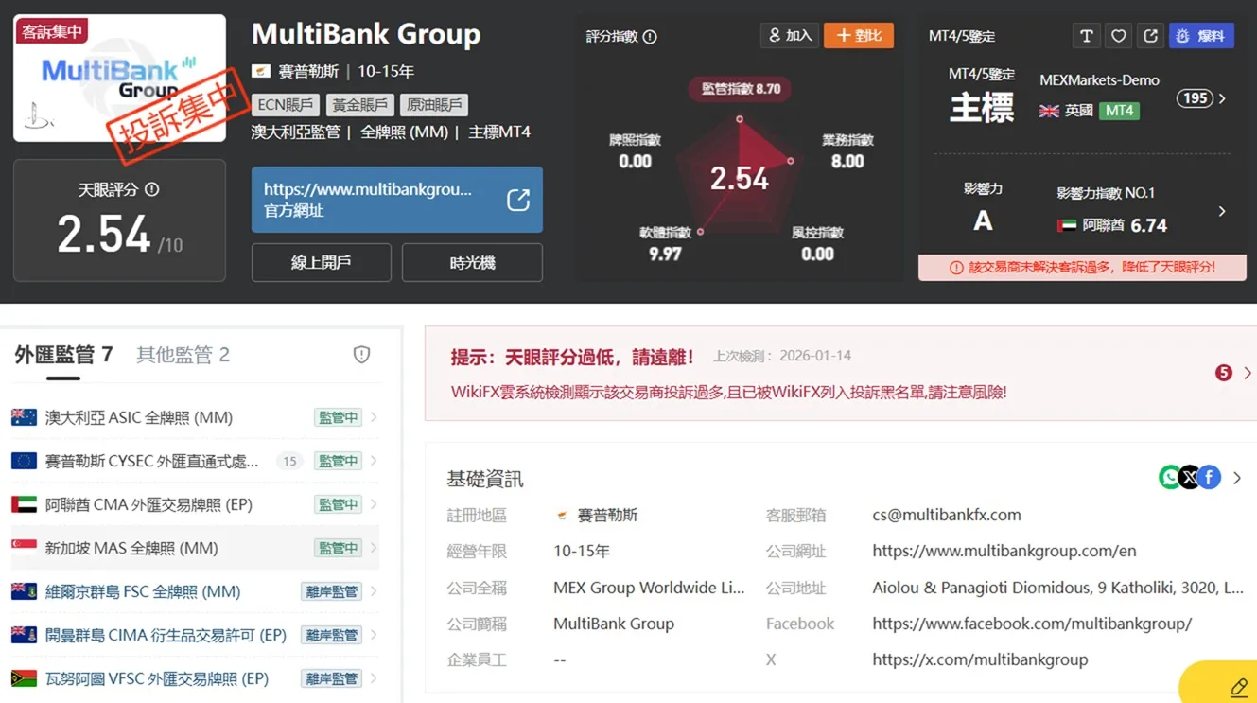Expand the warning banner chevron
The image size is (1257, 703).
[x=1247, y=373]
